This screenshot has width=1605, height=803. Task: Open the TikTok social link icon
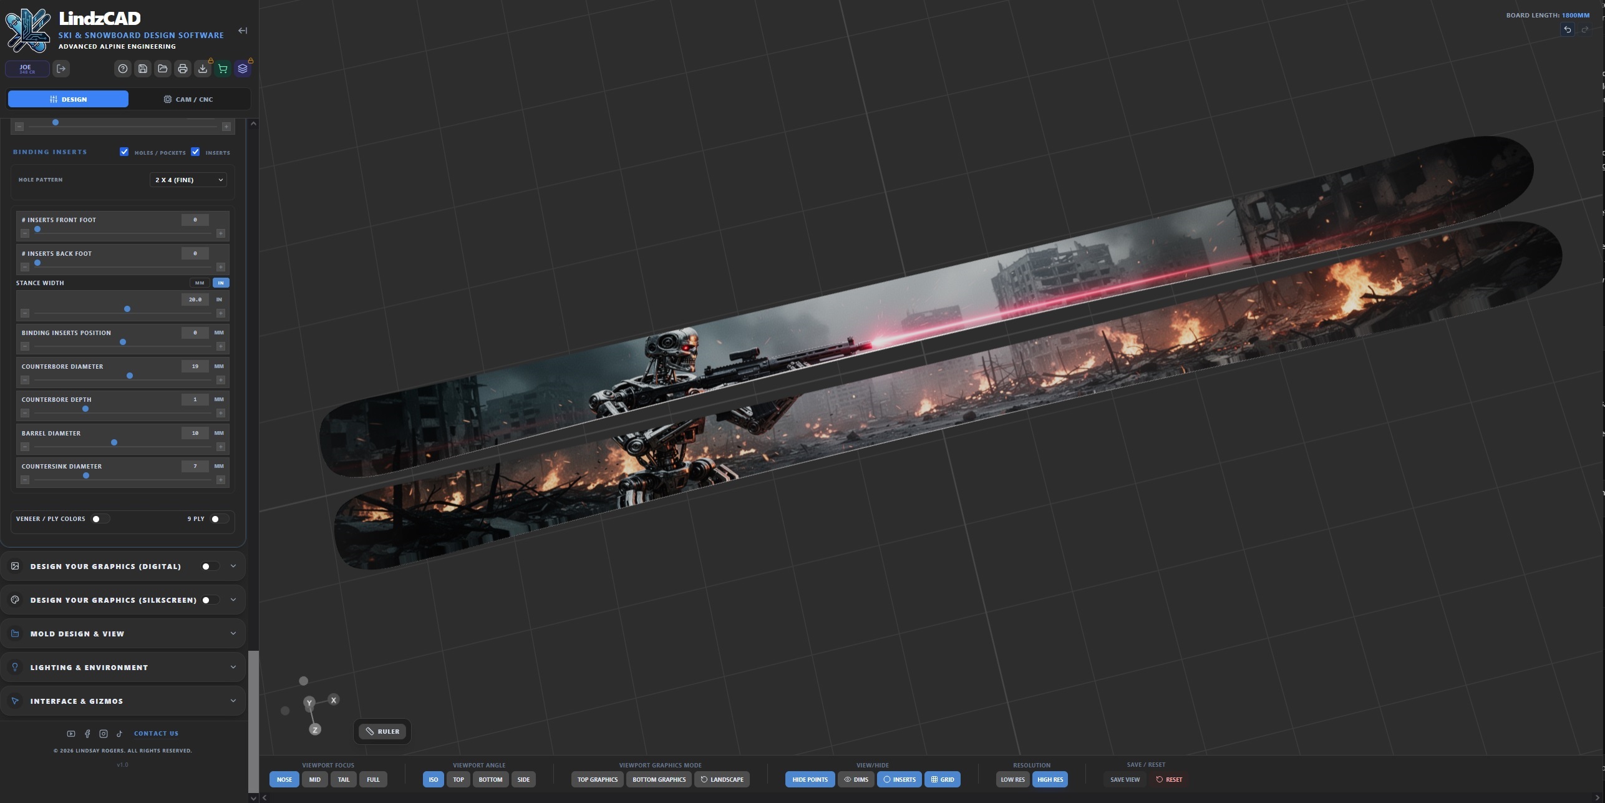119,734
